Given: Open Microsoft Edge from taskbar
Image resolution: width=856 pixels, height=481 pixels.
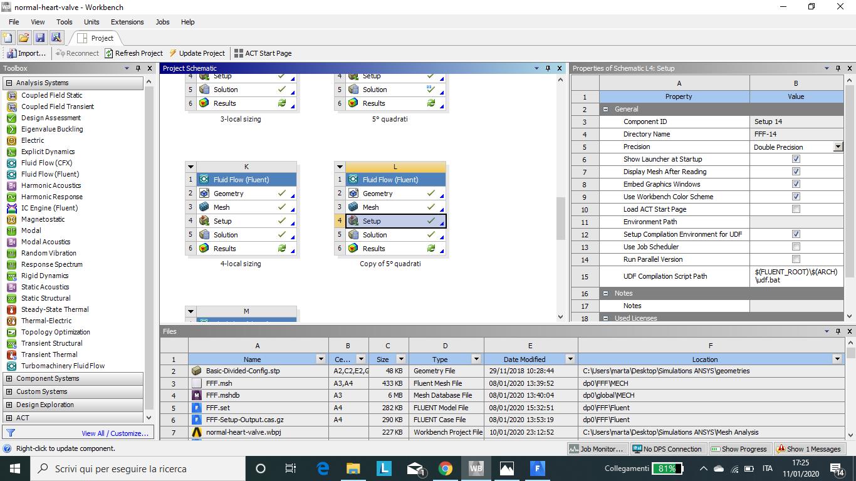Looking at the screenshot, I should [323, 468].
